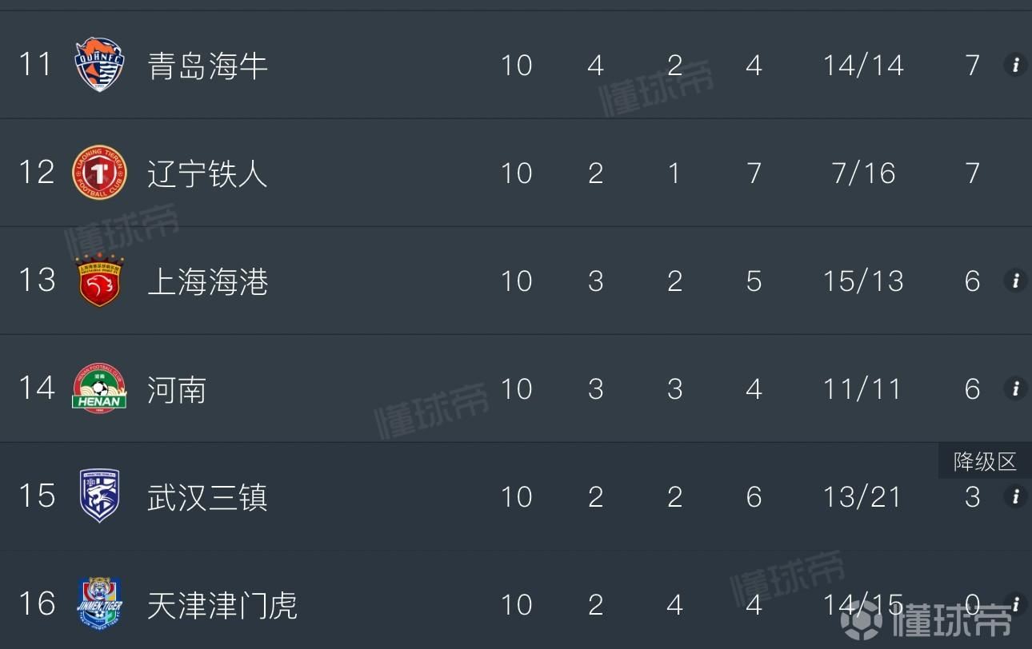This screenshot has width=1032, height=649.
Task: Show info icon for 青岛海牛 row
Action: pos(1015,65)
